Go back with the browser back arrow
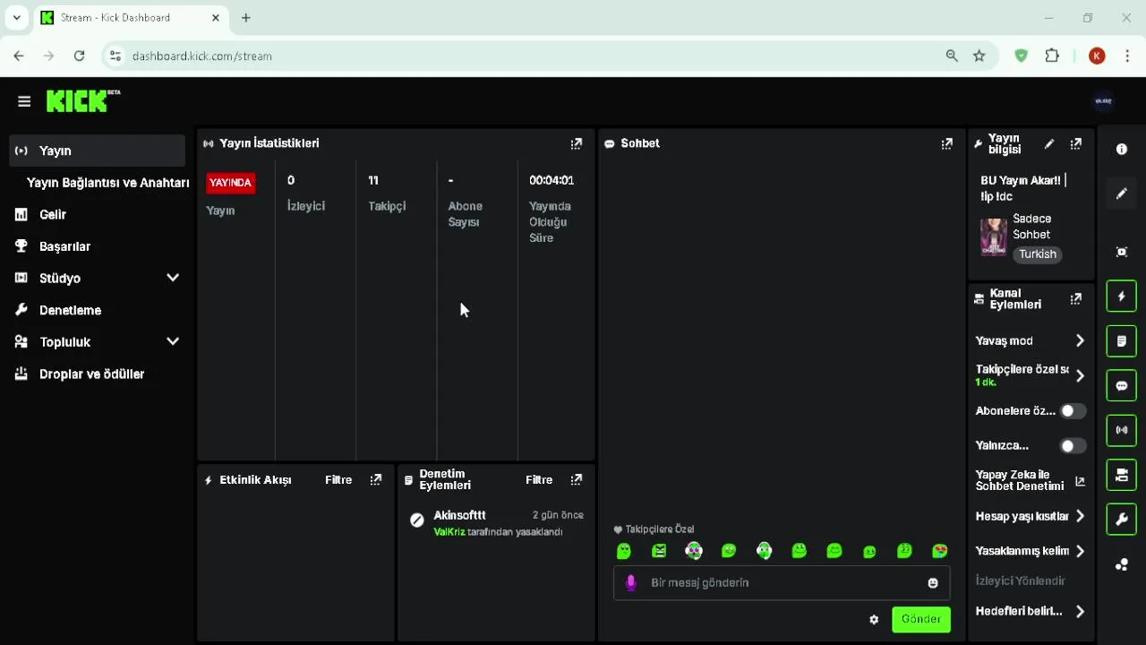The image size is (1146, 645). click(x=19, y=56)
